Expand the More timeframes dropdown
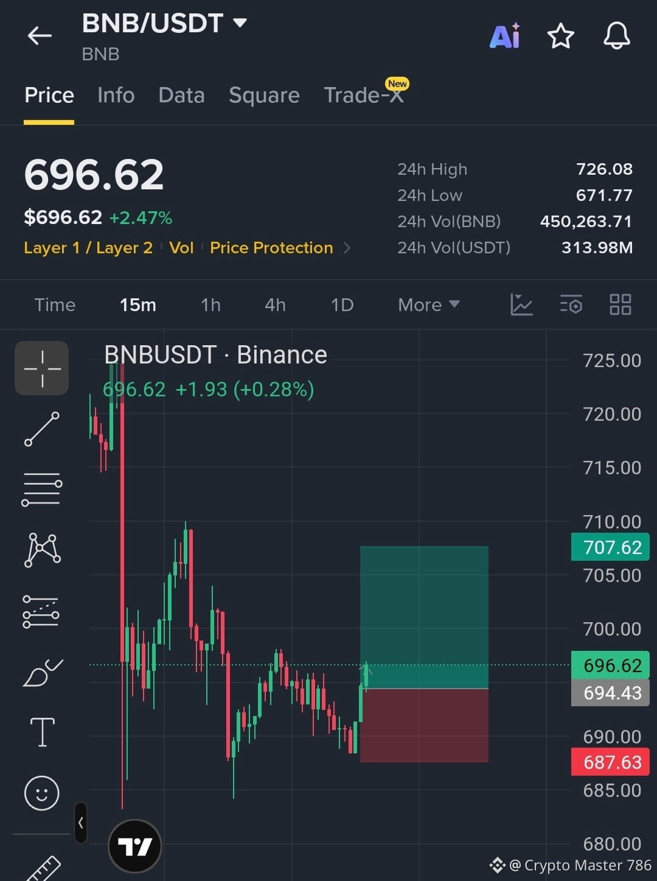Viewport: 657px width, 881px height. click(x=429, y=304)
